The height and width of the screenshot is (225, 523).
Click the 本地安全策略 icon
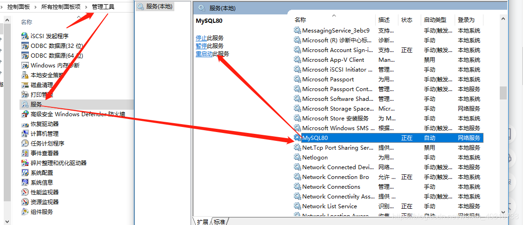[25, 75]
